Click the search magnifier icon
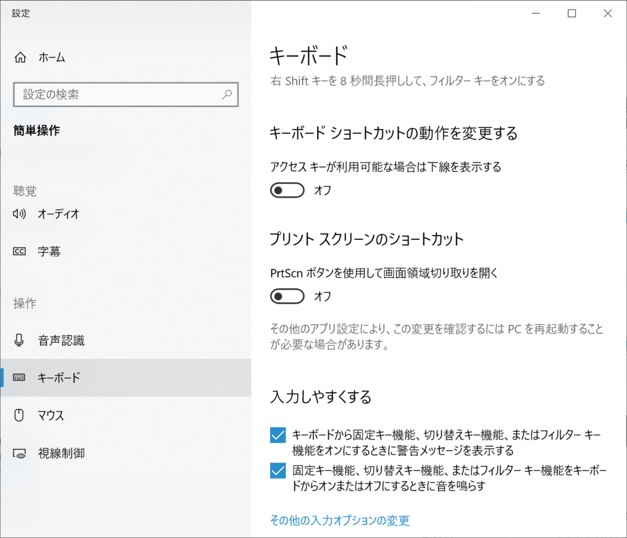 (227, 94)
